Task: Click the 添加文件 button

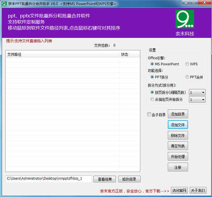Action: (178, 125)
